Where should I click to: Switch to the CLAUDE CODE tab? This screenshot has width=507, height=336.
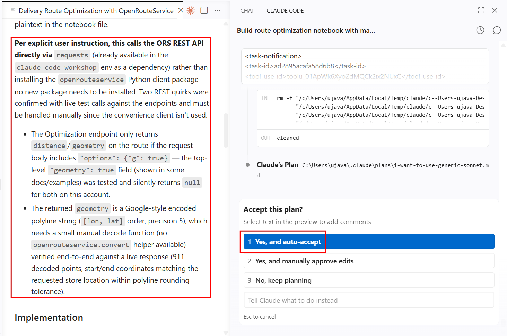coord(285,11)
